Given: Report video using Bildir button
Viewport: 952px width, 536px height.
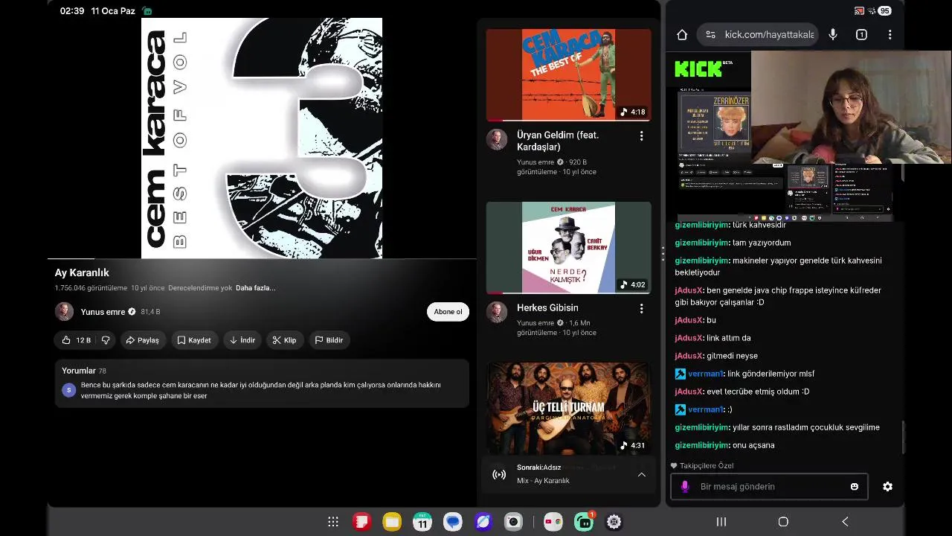Looking at the screenshot, I should (x=329, y=340).
